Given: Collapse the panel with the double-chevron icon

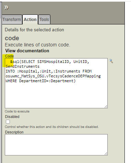Looking at the screenshot, I should [x=7, y=8].
